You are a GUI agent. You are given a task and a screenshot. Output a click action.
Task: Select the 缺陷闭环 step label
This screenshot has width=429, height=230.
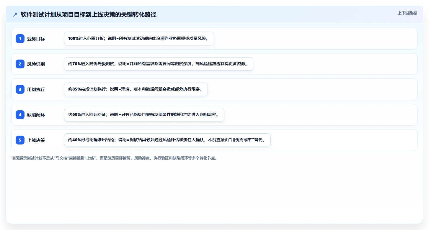[36, 115]
